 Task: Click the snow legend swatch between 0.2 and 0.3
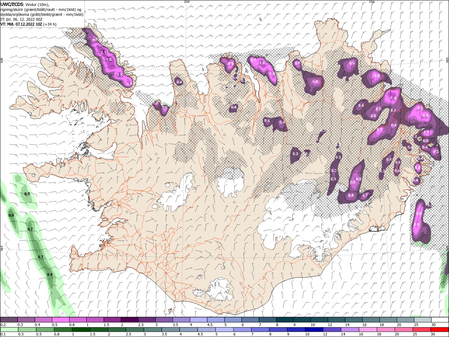coord(9,319)
